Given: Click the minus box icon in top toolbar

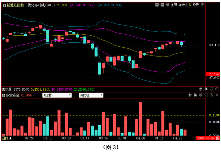Looking at the screenshot, I should tap(162, 5).
